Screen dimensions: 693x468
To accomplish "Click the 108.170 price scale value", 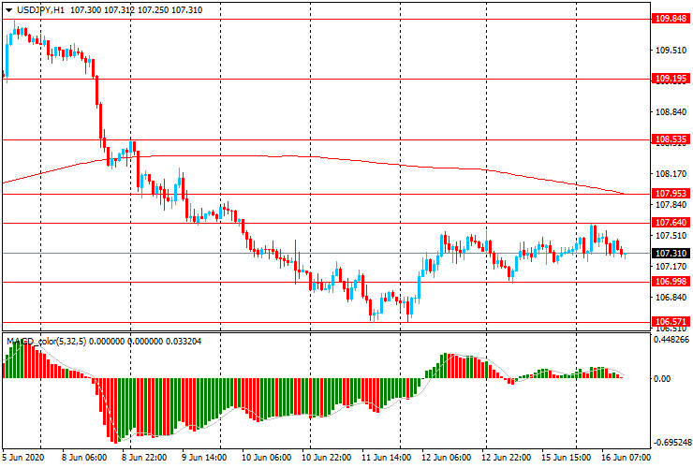I will pyautogui.click(x=671, y=174).
